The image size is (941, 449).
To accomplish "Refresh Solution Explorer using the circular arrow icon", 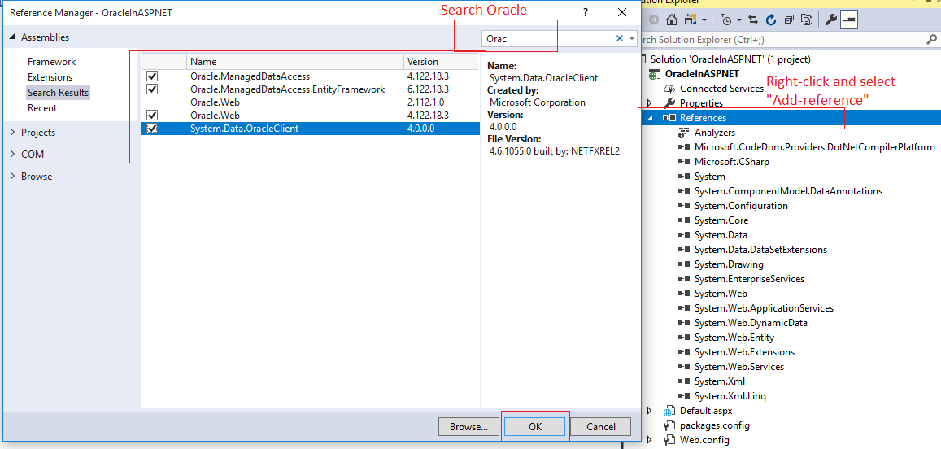I will point(770,20).
